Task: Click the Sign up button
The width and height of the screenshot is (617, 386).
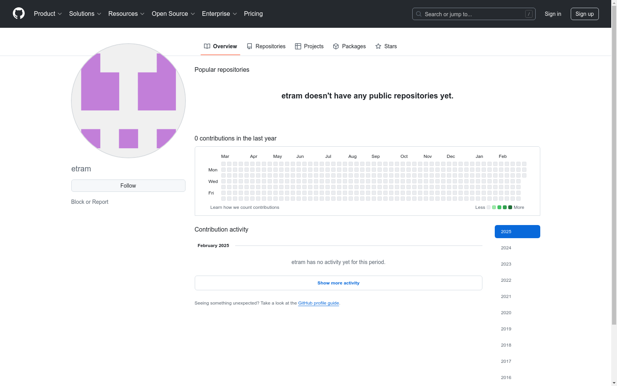Action: coord(585,14)
